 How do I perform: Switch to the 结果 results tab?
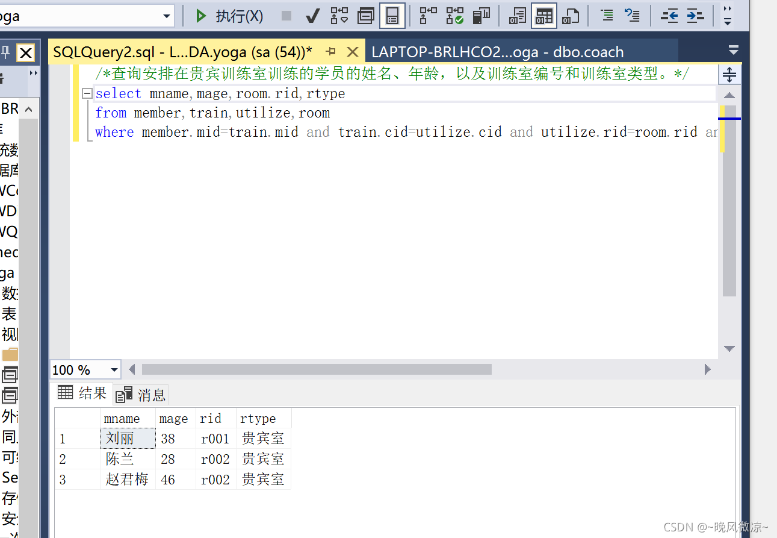[x=82, y=393]
